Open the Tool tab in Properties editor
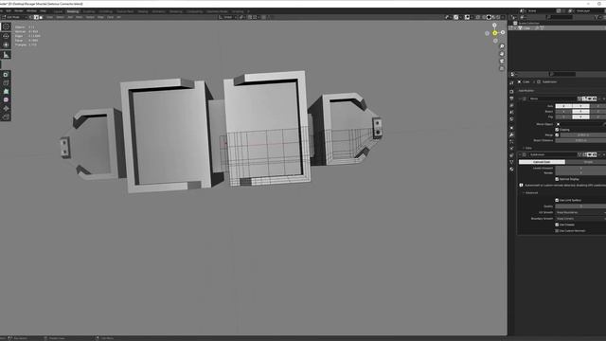The image size is (606, 341). (511, 82)
